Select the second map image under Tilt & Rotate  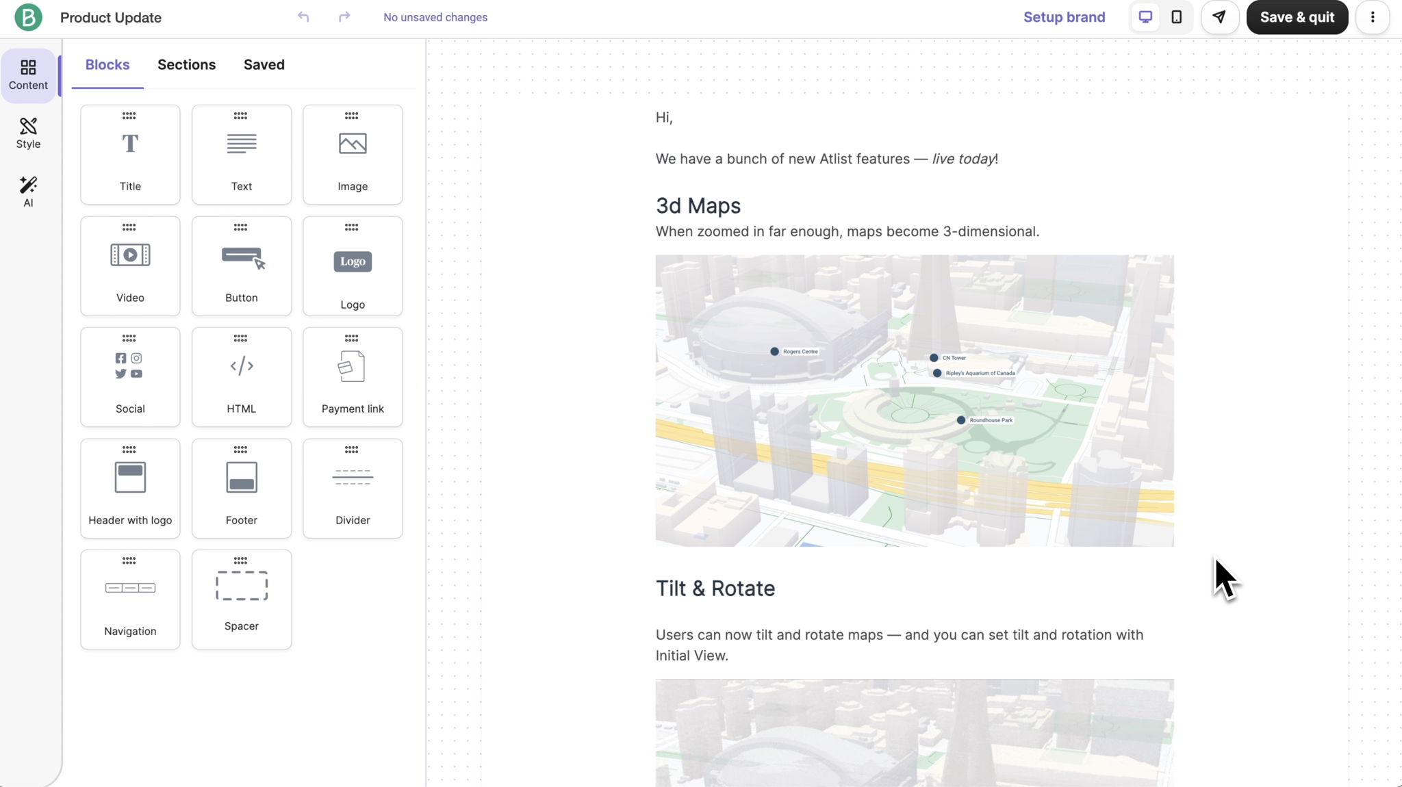[915, 733]
